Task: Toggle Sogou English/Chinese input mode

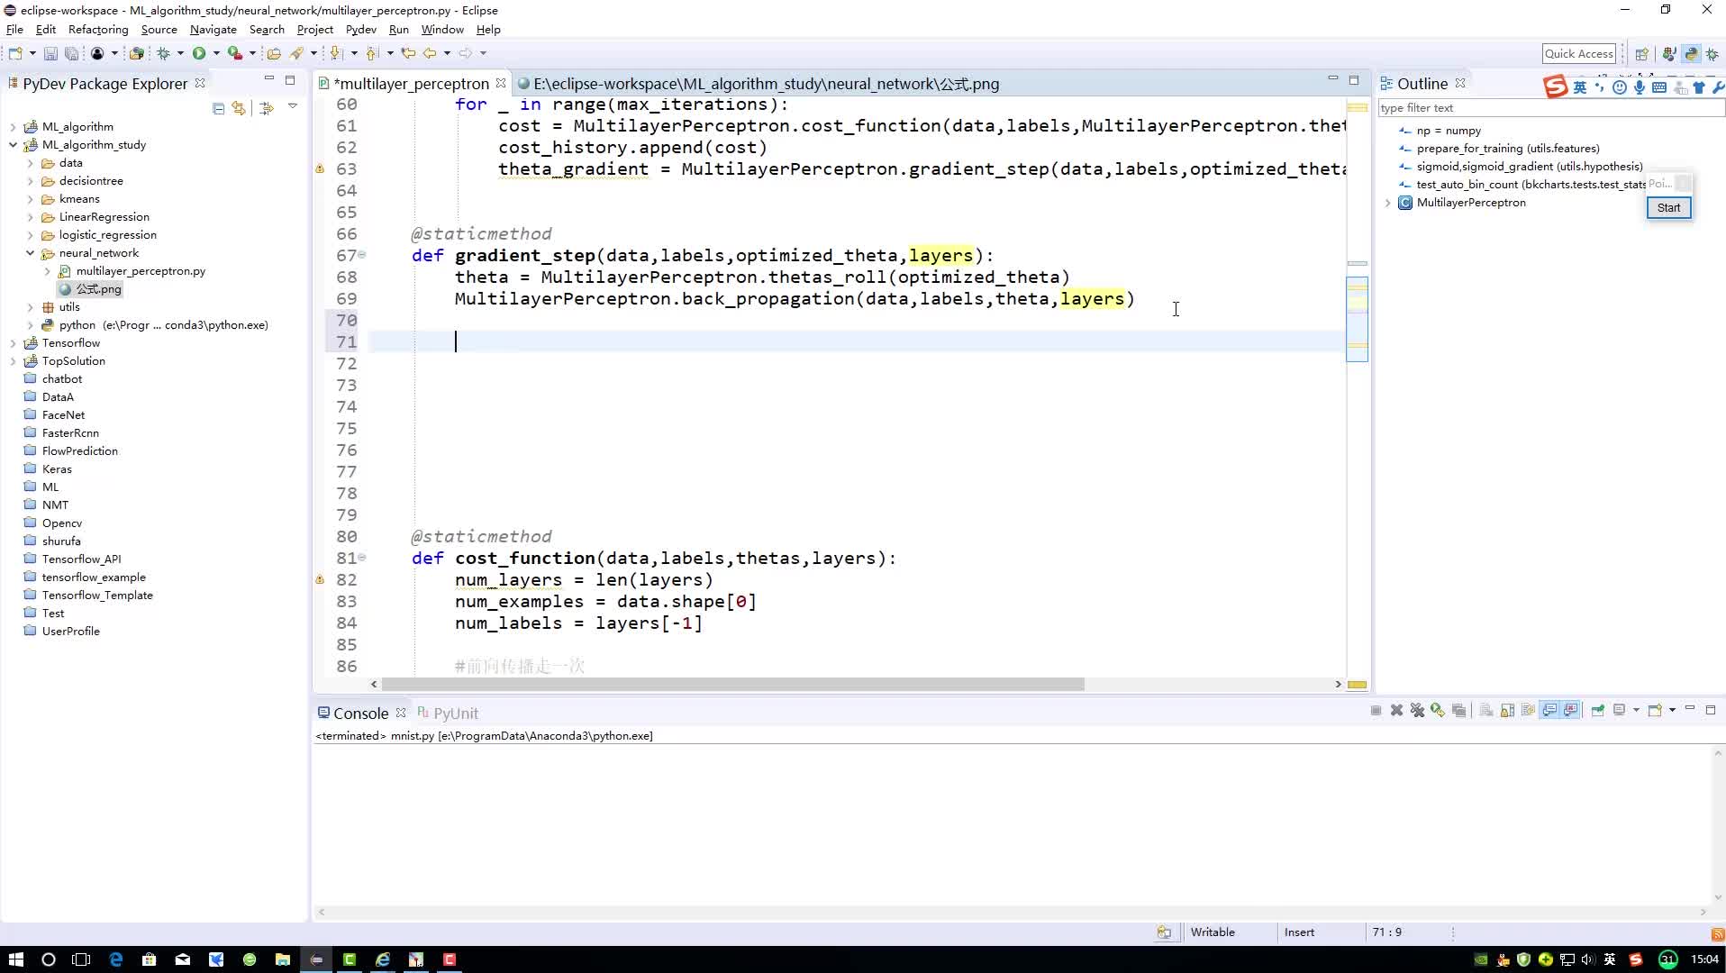Action: coord(1580,87)
